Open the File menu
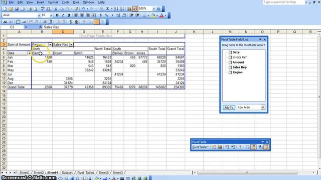 point(11,2)
